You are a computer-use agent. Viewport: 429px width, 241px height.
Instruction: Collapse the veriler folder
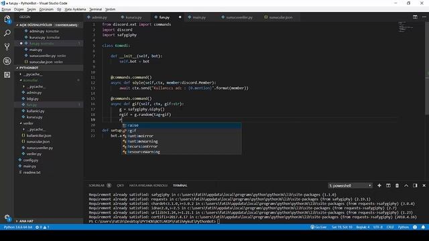[49, 123]
